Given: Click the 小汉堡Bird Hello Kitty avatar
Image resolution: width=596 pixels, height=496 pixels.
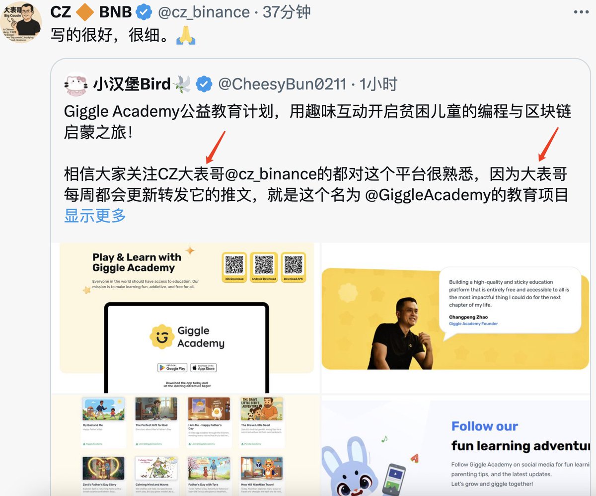Looking at the screenshot, I should (77, 84).
